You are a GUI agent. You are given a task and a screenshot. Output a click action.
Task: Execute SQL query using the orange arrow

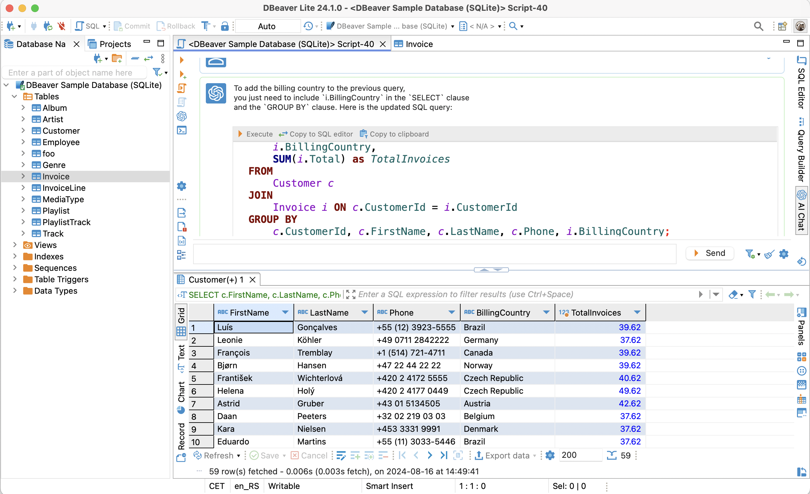[181, 60]
